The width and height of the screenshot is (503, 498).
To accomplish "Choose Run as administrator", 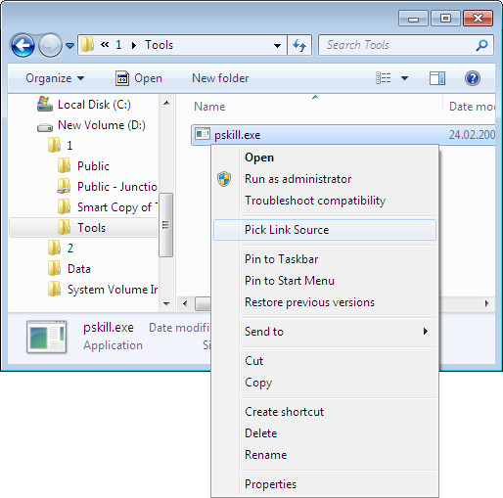I will [297, 179].
